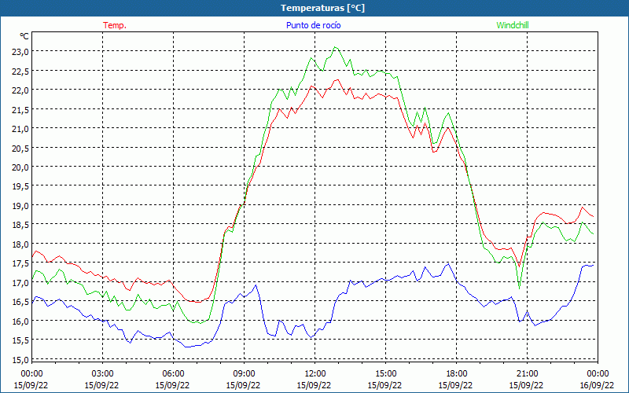Click the 15:00 time label
Viewport: 629px width, 393px height.
385,374
